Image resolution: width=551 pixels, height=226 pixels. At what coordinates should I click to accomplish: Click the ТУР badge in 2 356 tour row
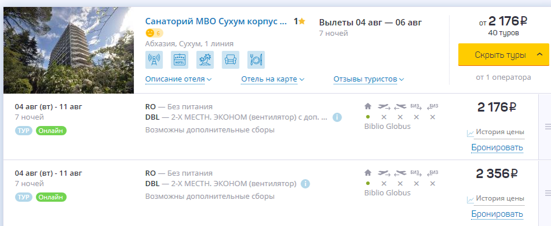tap(24, 197)
